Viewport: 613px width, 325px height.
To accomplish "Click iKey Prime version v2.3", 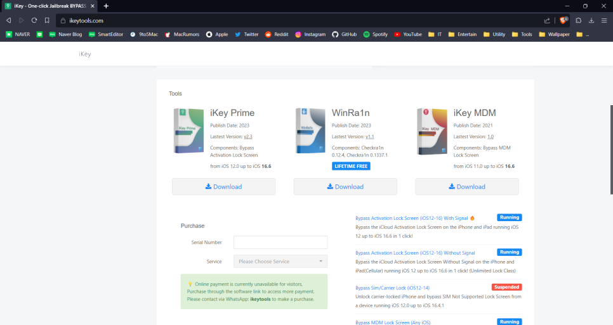I will [248, 137].
